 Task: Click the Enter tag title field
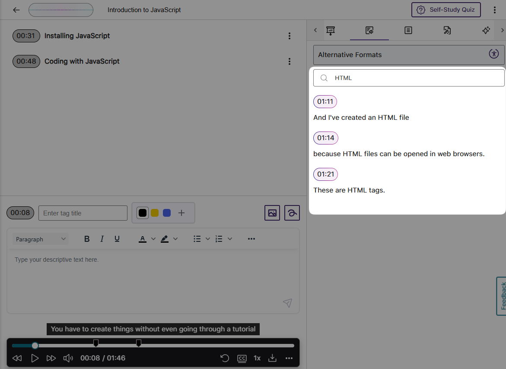[83, 213]
